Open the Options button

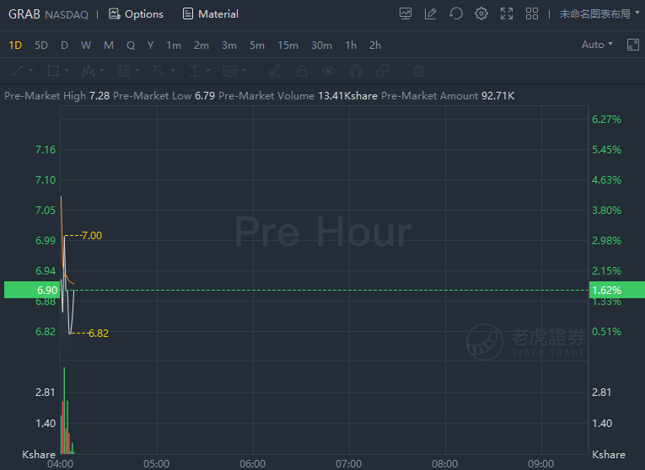136,14
